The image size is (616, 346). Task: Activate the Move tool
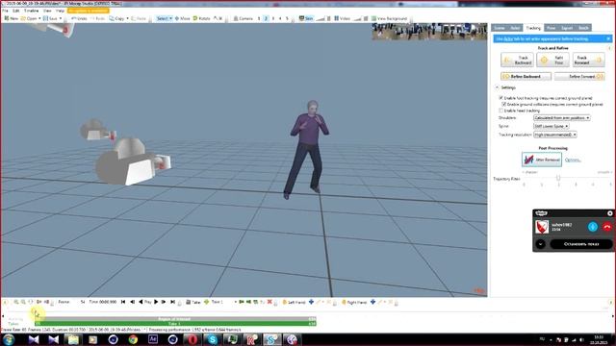pyautogui.click(x=182, y=18)
